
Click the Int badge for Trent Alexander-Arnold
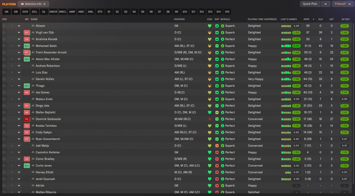click(27, 53)
